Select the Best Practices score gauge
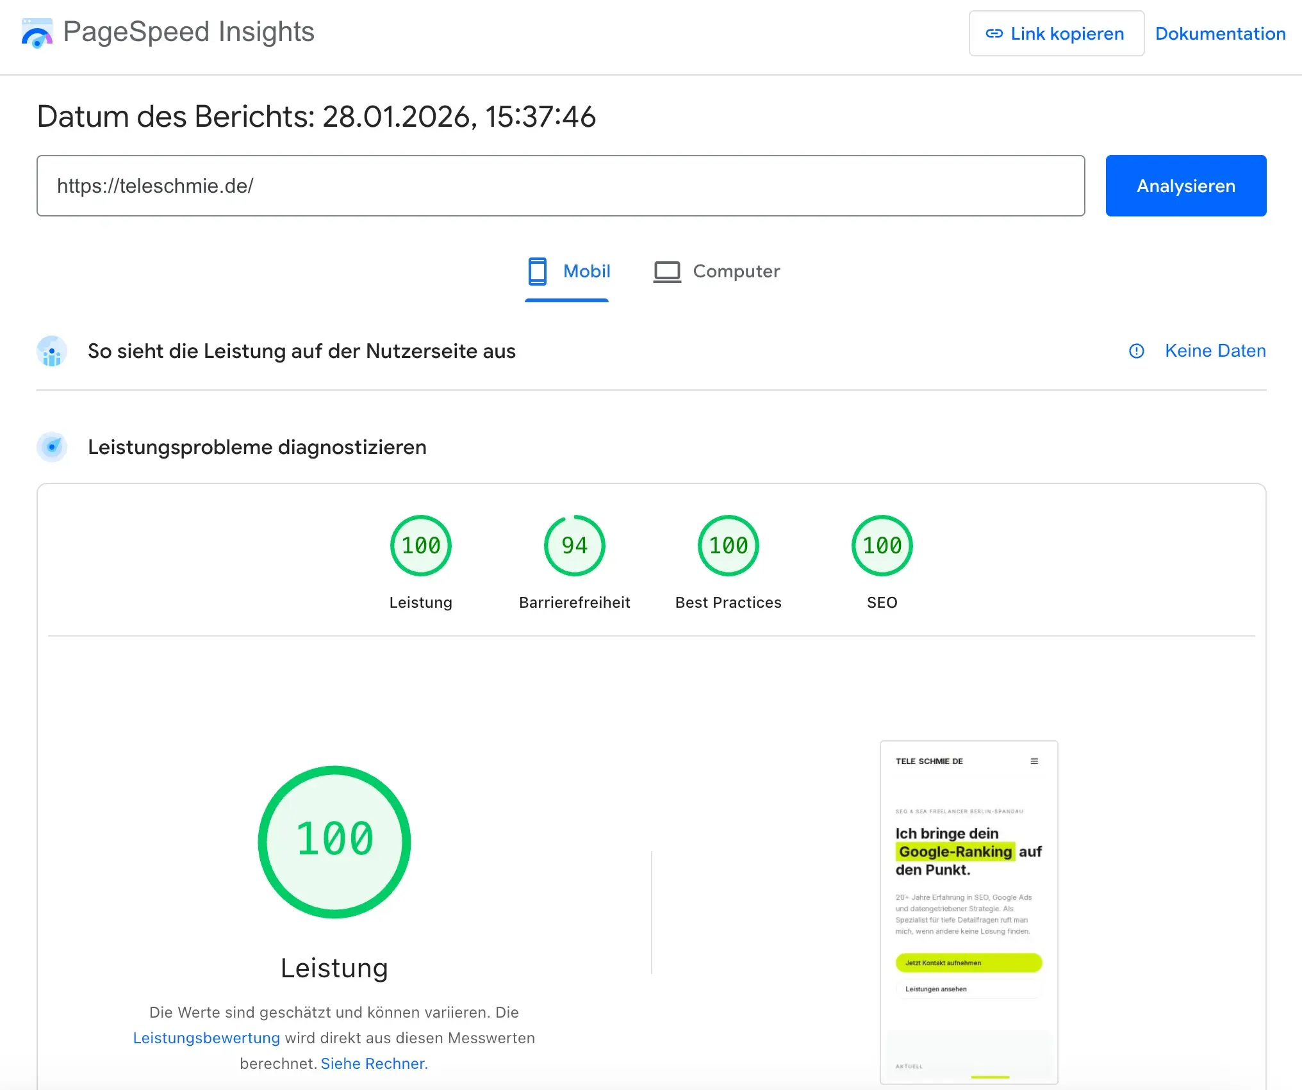This screenshot has height=1090, width=1302. coord(729,546)
